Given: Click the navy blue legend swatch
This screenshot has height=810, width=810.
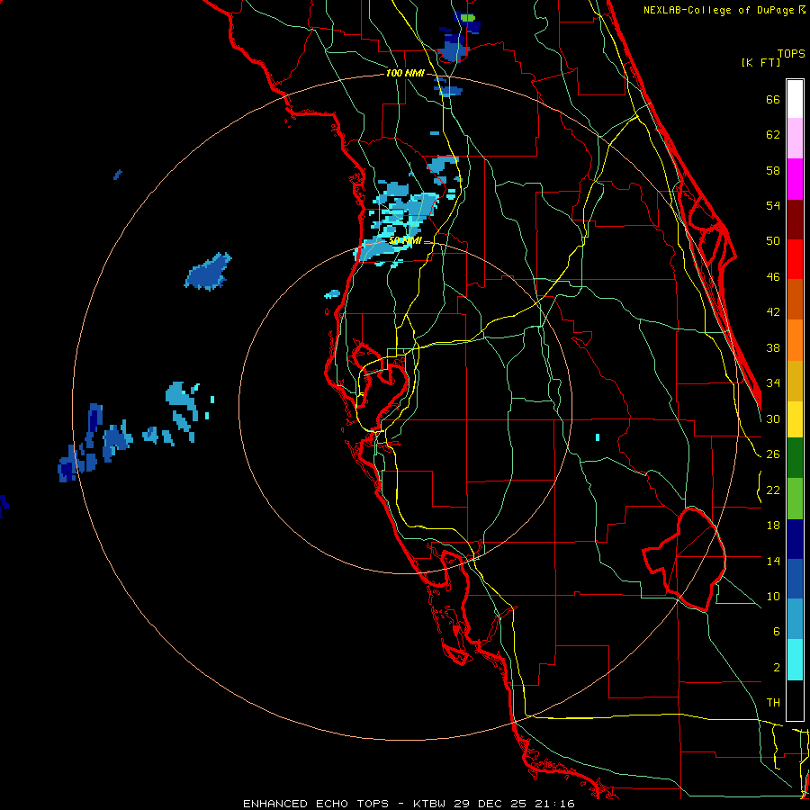Looking at the screenshot, I should click(x=795, y=539).
